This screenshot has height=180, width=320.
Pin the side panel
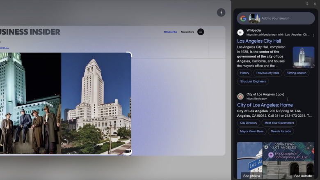pos(307,4)
